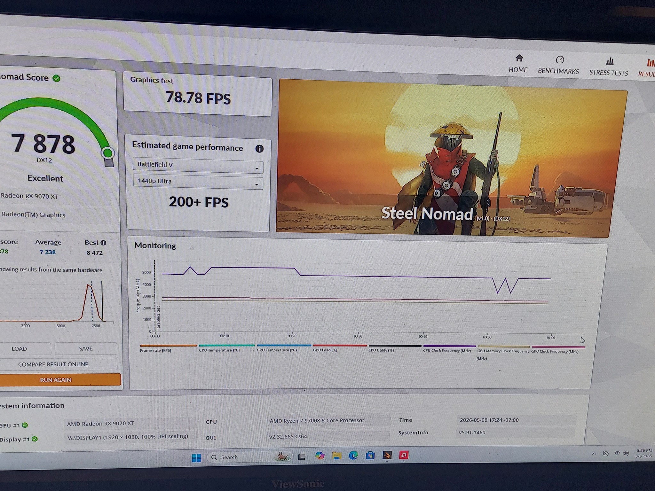Image resolution: width=655 pixels, height=491 pixels.
Task: Click the info icon beside Estimated game performance
Action: (259, 149)
